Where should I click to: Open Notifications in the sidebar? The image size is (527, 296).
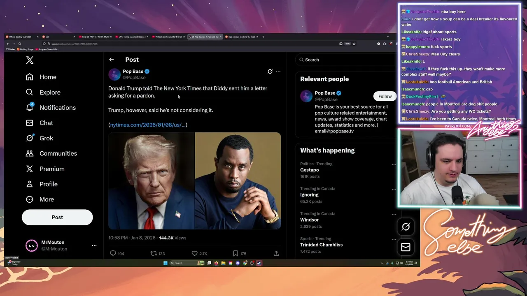51,108
